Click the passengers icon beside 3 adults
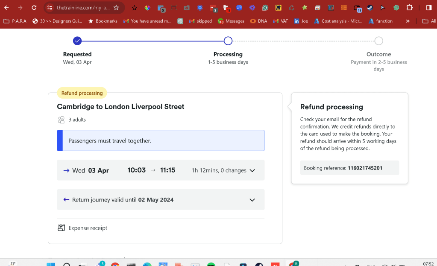Image resolution: width=437 pixels, height=266 pixels. pyautogui.click(x=62, y=120)
